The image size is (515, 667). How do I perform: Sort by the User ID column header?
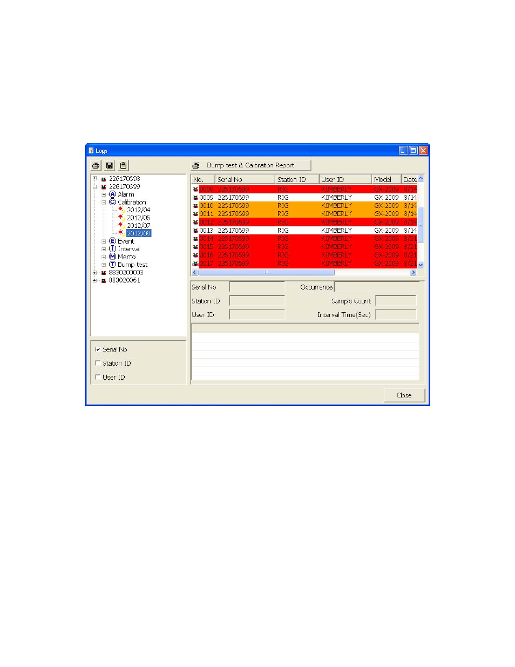(345, 179)
